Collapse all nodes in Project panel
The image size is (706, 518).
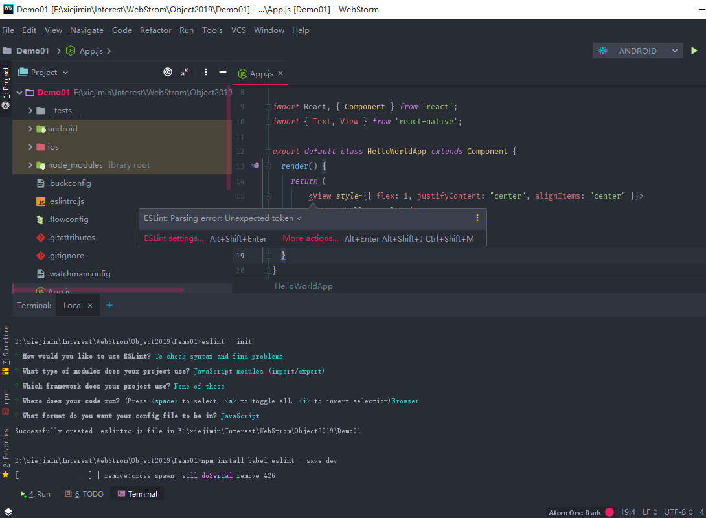point(185,72)
